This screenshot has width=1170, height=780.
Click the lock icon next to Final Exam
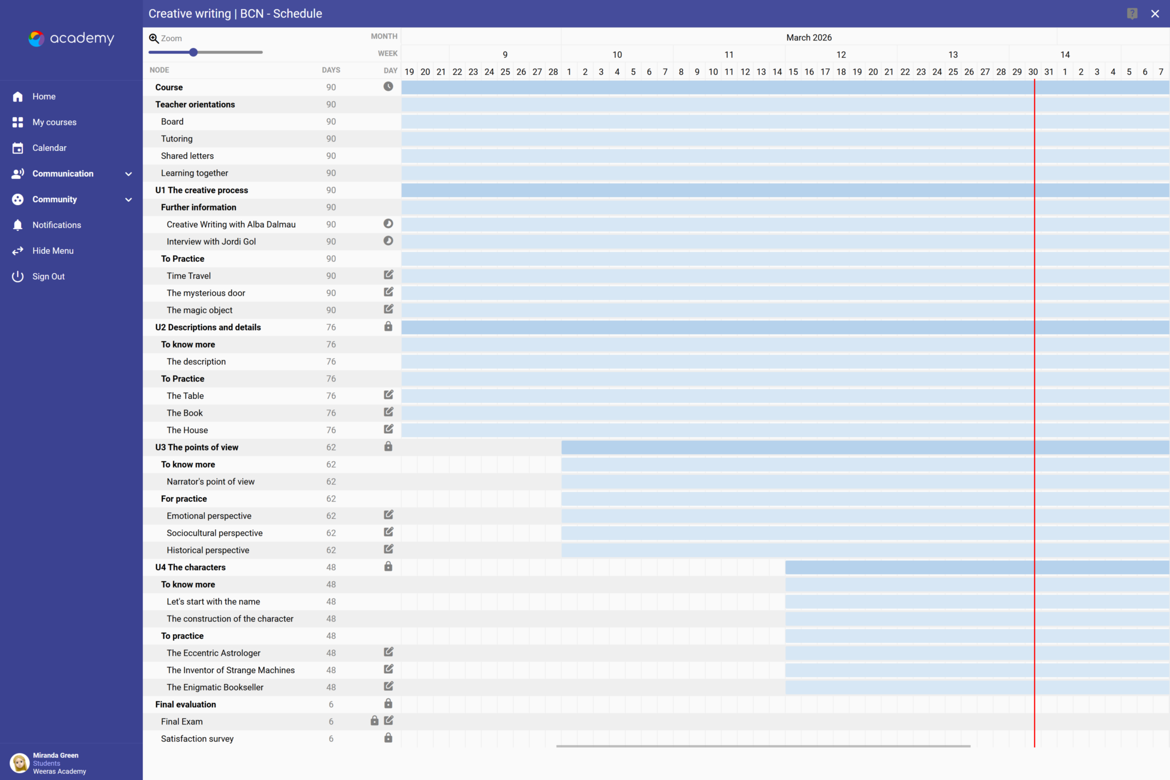[374, 721]
